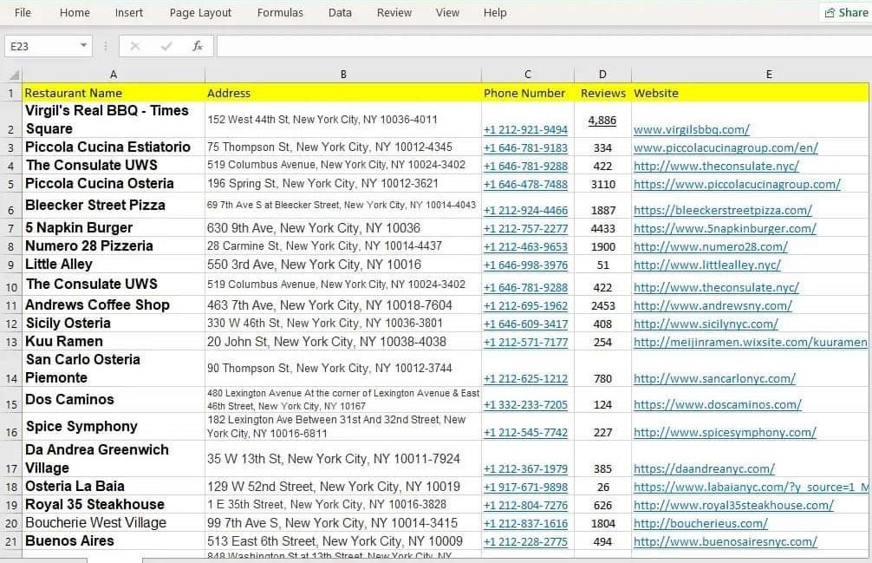
Task: Open the meijinramen.wixsite.com/kuuramen link
Action: (x=750, y=343)
